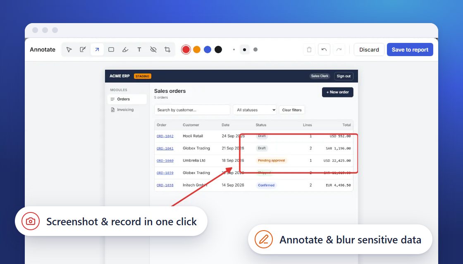This screenshot has height=264, width=463.
Task: Click the annotate pencil circle icon
Action: coord(264,239)
